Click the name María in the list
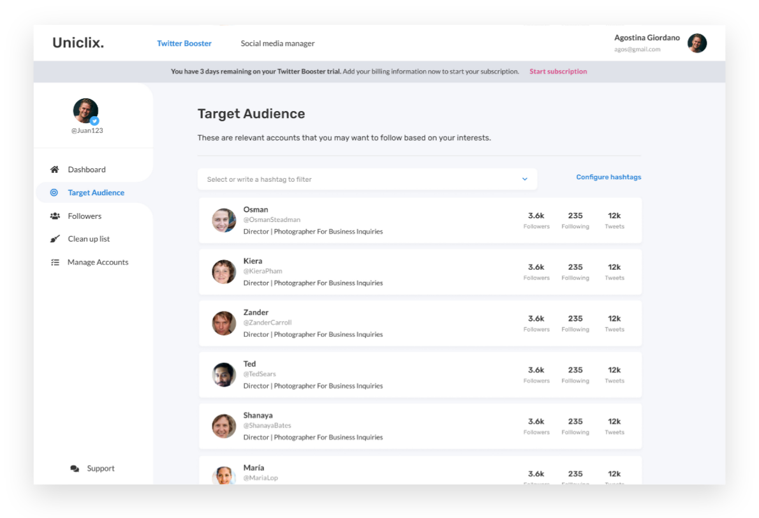 pos(254,468)
